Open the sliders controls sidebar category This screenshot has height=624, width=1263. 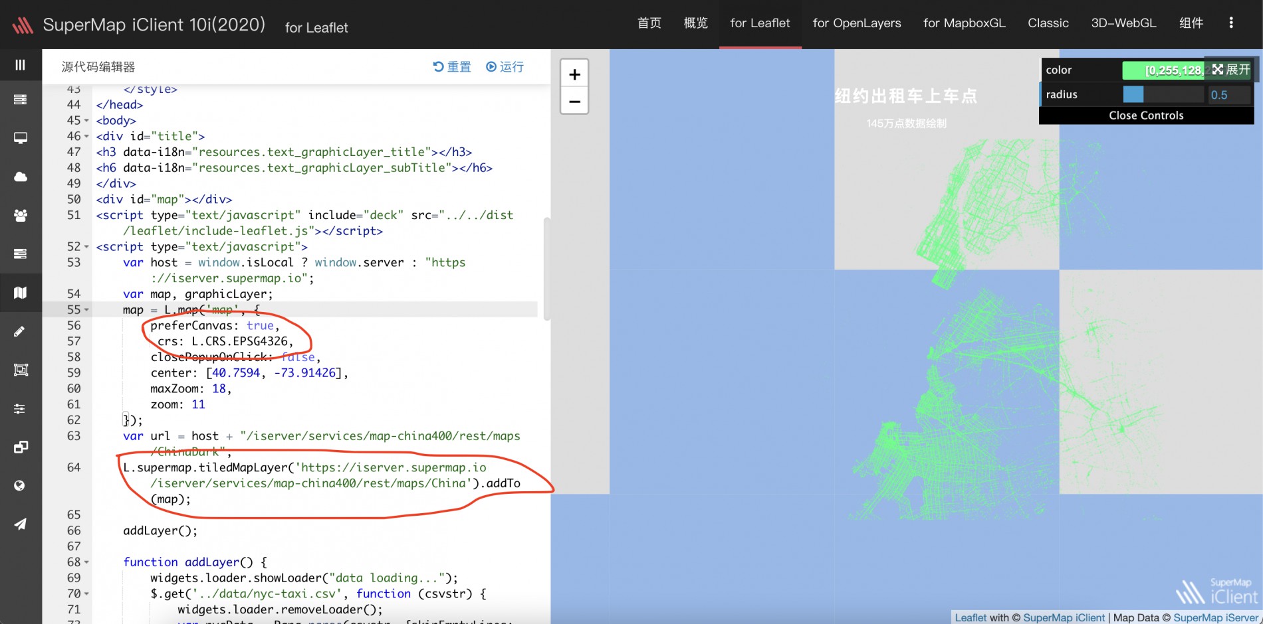click(21, 408)
